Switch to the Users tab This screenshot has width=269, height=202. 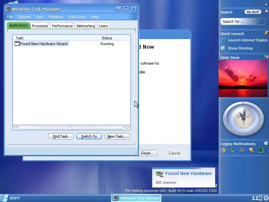[x=103, y=26]
